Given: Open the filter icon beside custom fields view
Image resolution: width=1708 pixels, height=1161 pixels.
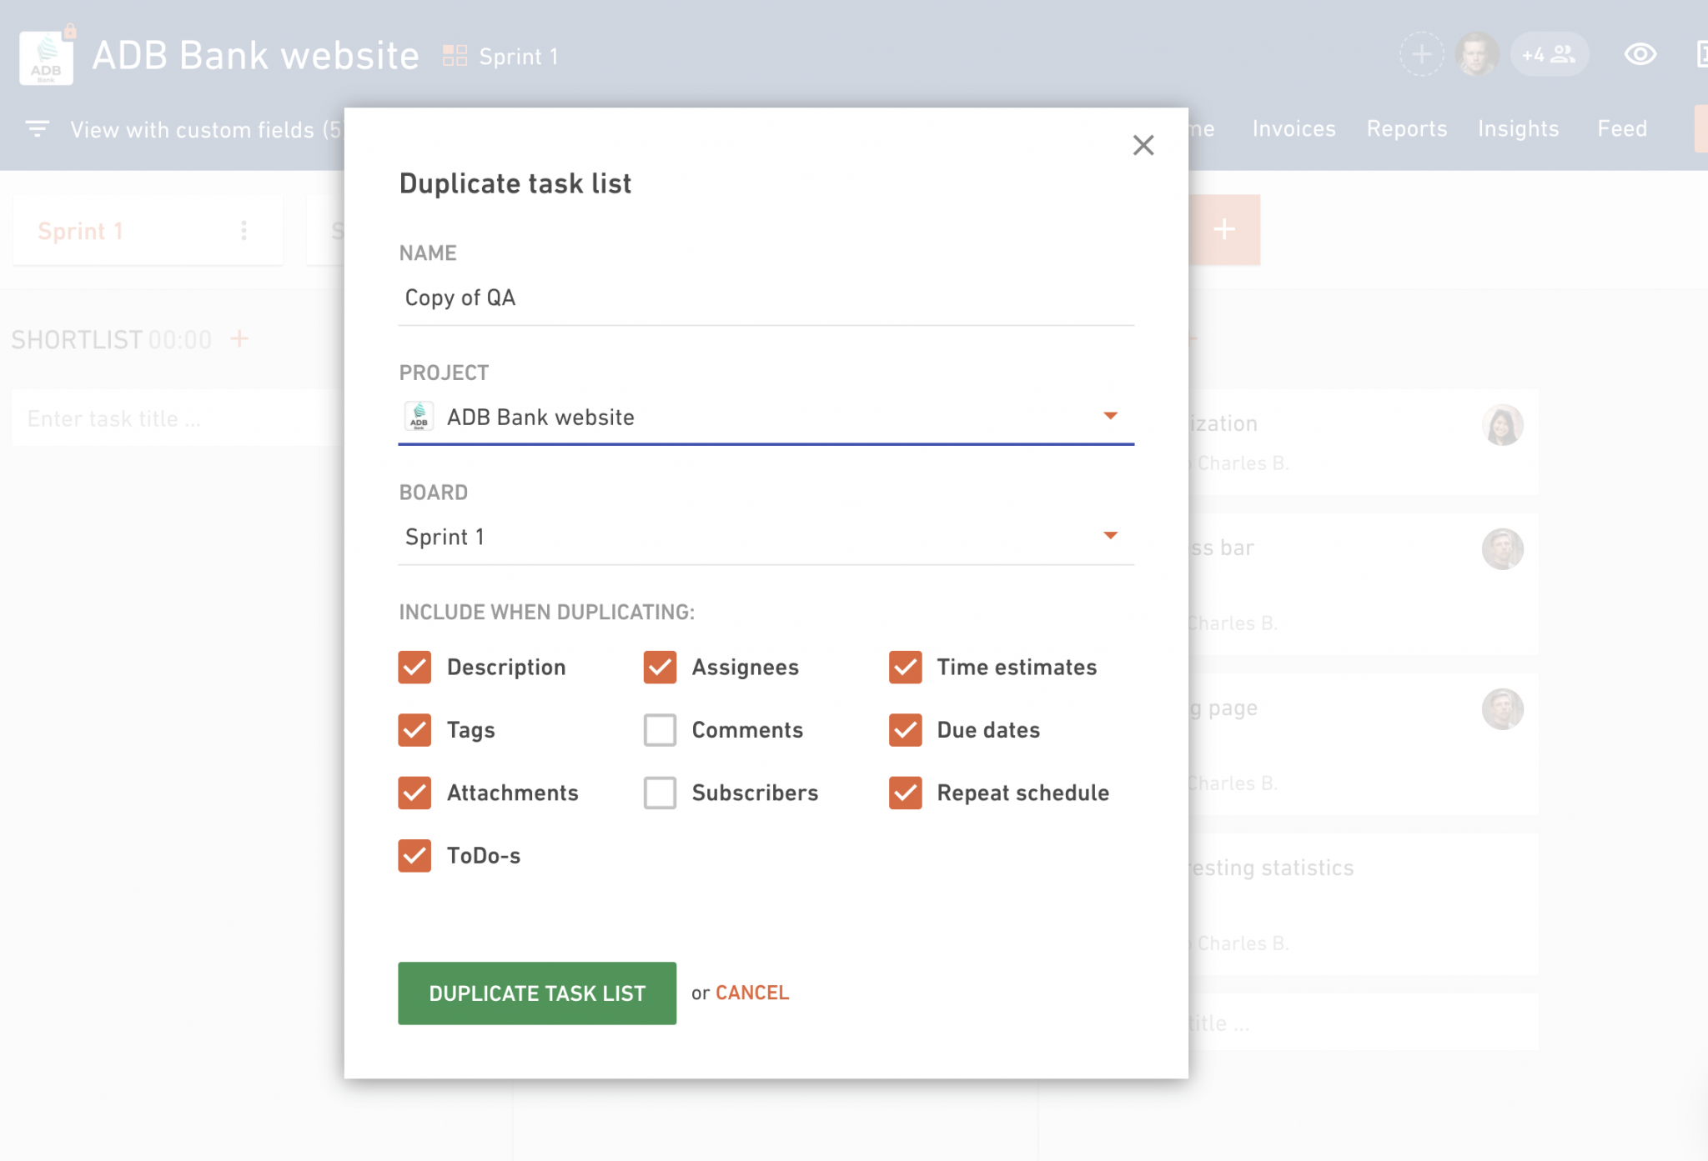Looking at the screenshot, I should point(37,129).
